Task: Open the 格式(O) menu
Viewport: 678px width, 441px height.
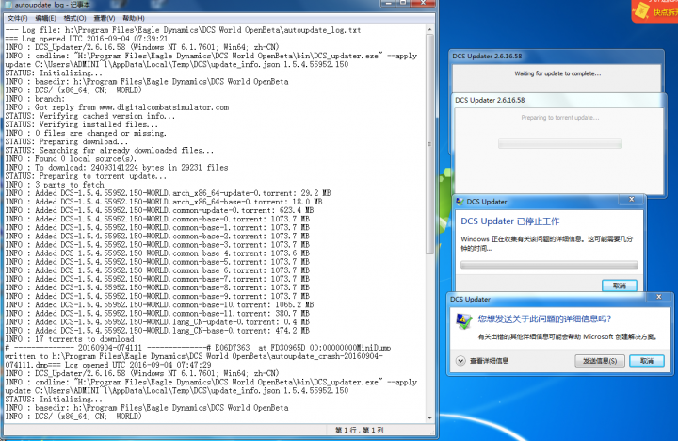Action: [74, 18]
